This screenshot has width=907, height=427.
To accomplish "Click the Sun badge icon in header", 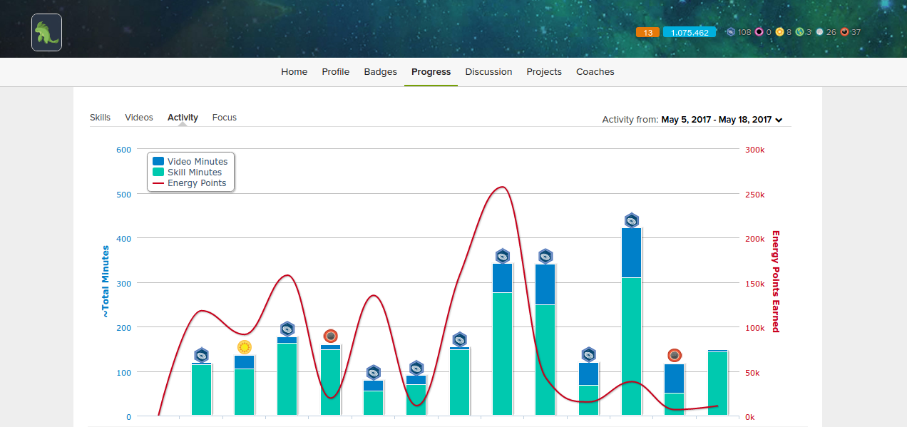I will (779, 32).
